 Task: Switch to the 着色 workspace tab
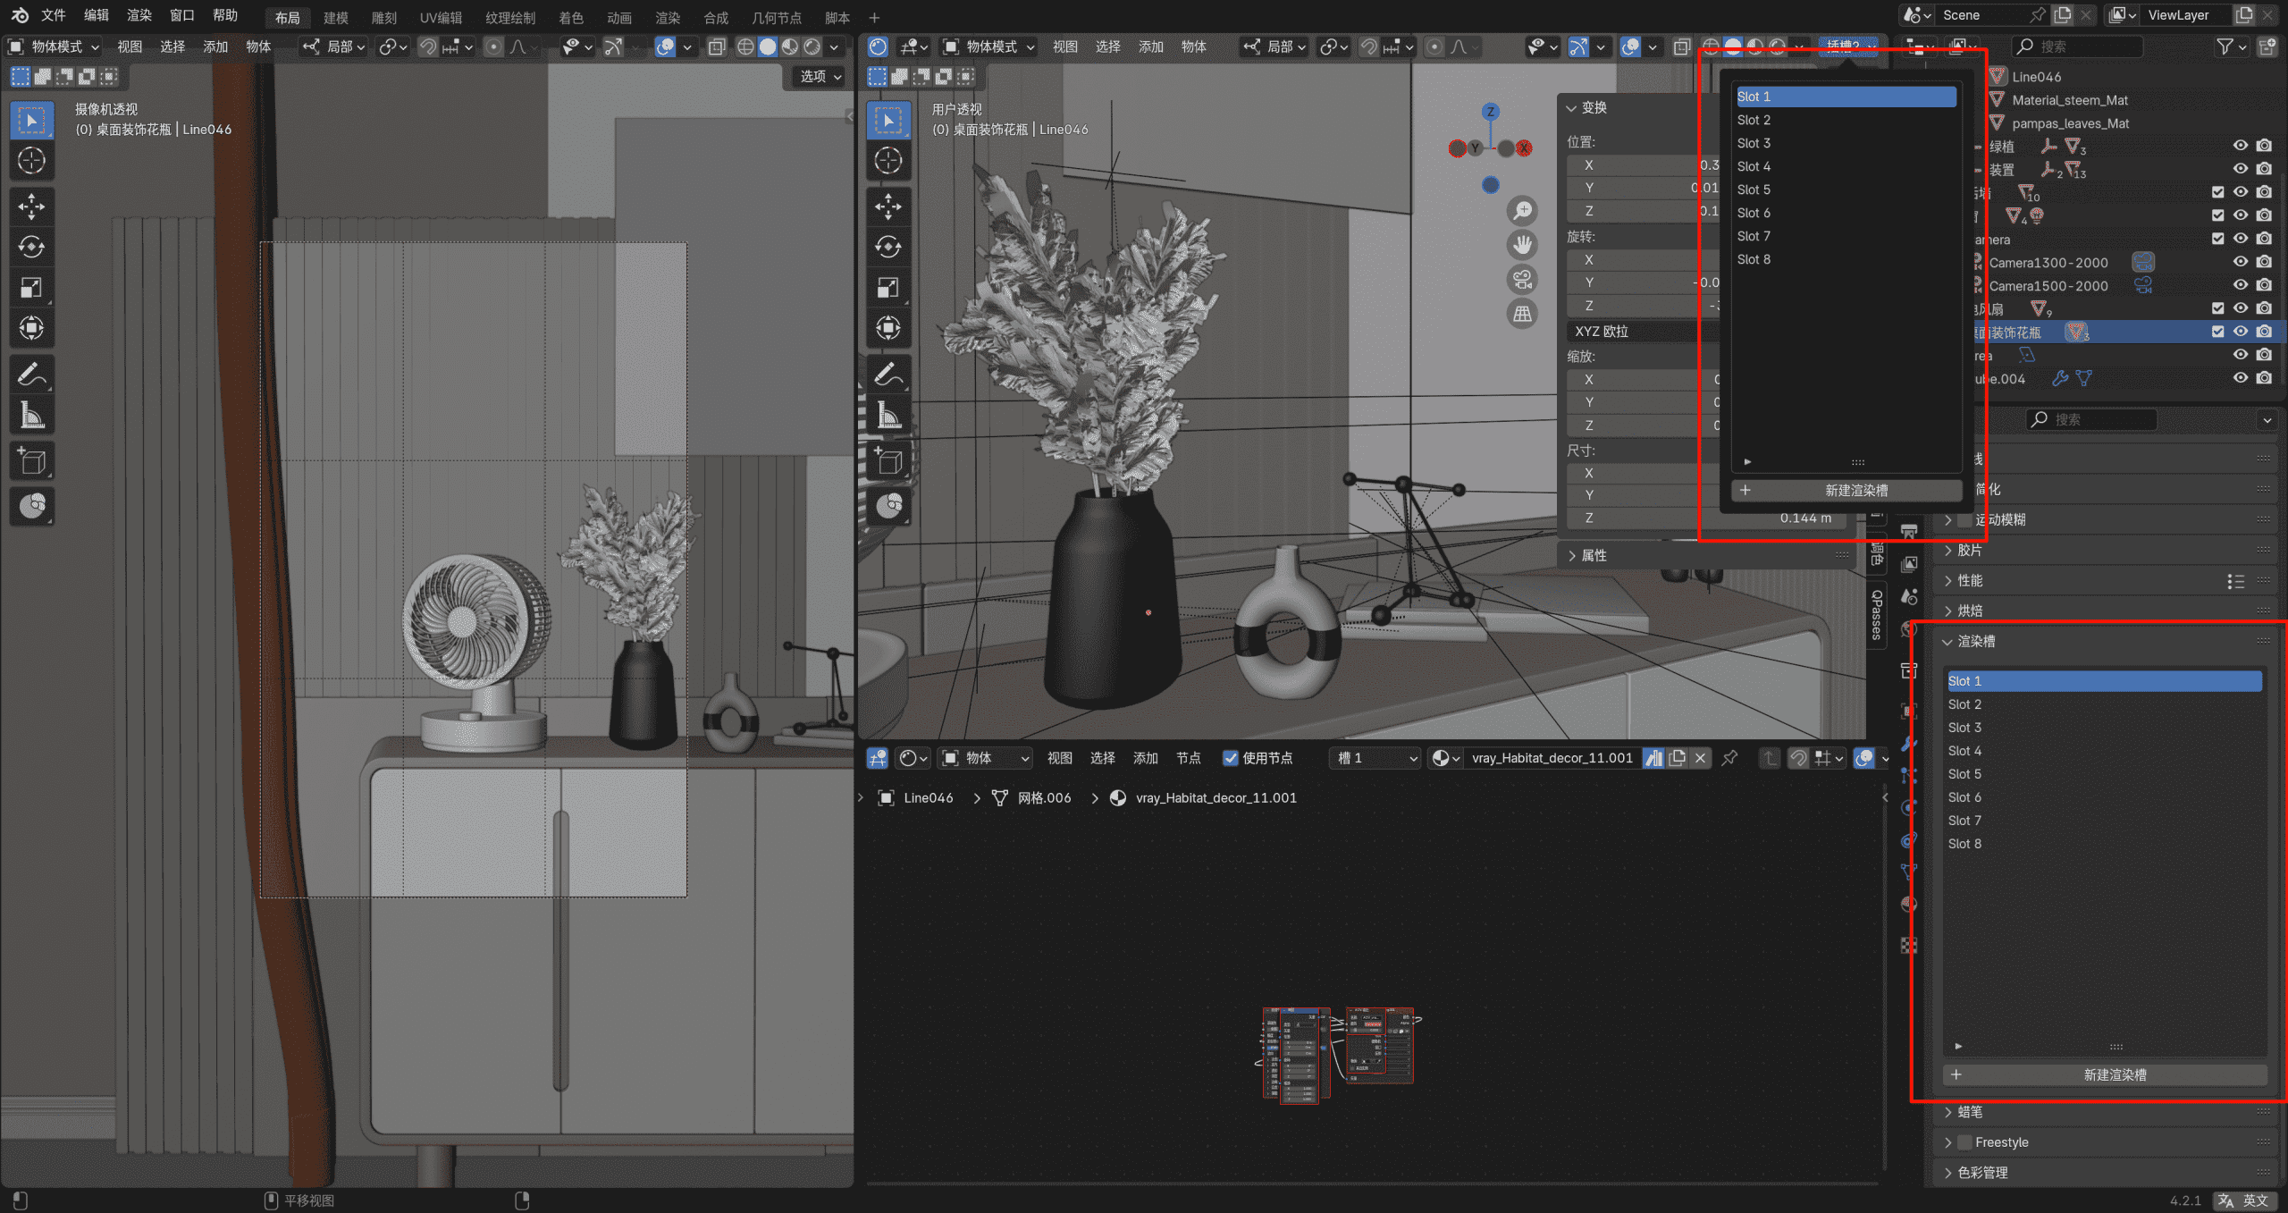(x=570, y=18)
